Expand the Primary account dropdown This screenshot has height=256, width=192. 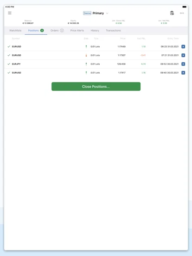click(x=107, y=13)
